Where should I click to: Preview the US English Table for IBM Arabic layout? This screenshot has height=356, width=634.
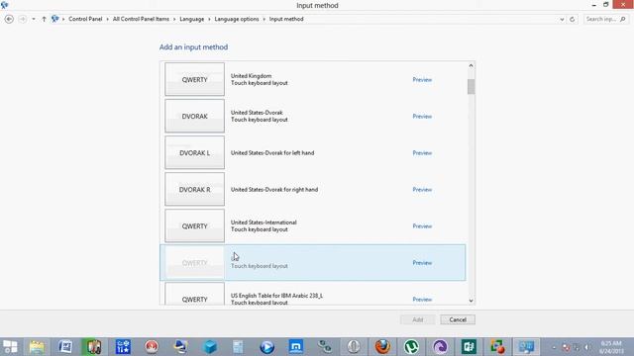[x=422, y=299]
